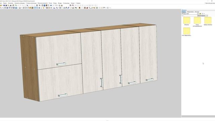The image size is (215, 121).
Task: Click the green icon beside catalog dropdown
Action: 200,13
